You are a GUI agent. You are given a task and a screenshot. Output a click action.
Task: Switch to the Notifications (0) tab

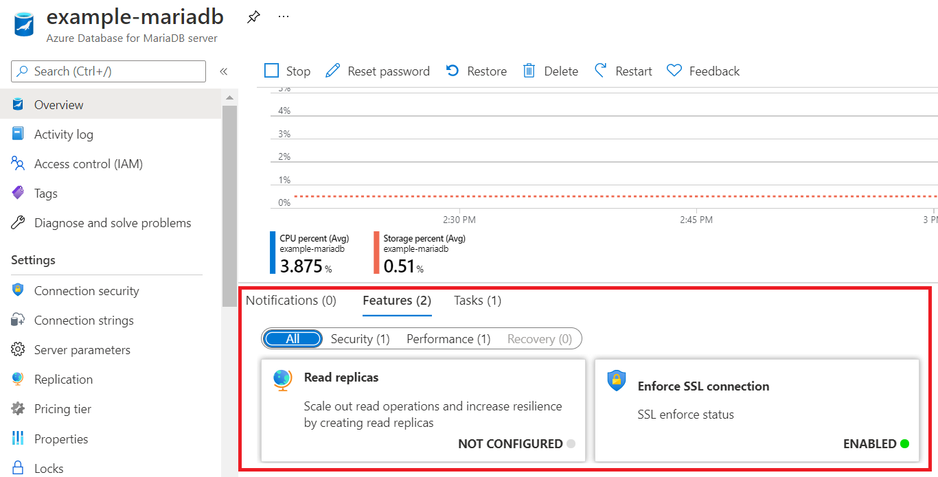click(x=291, y=300)
